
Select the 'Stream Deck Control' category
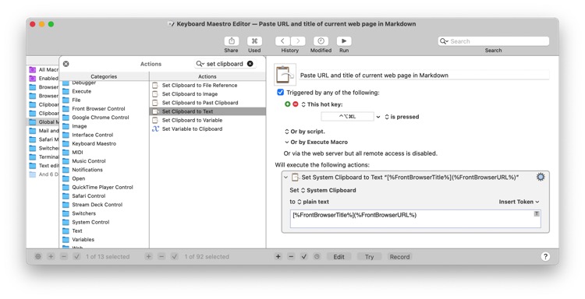(104, 205)
